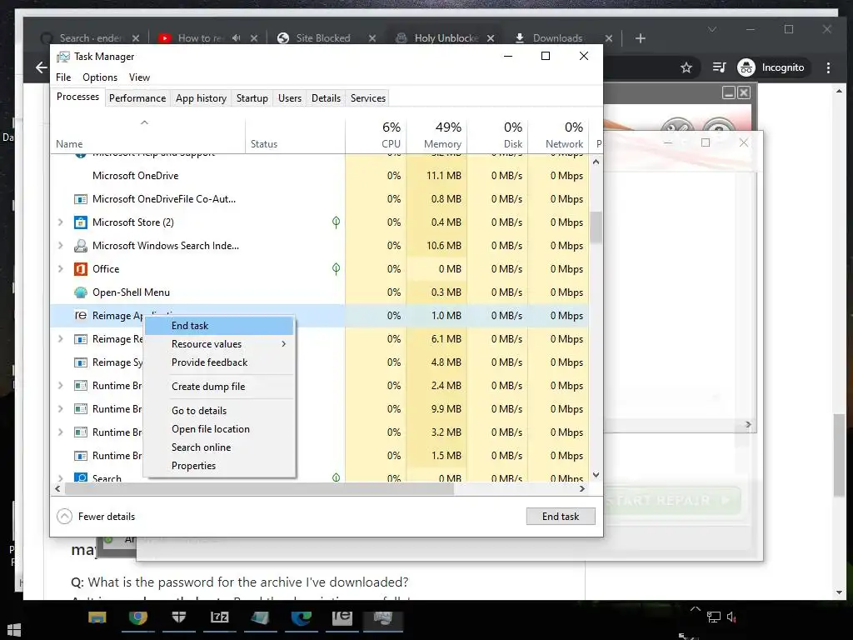Viewport: 853px width, 640px height.
Task: Click the Windows Search Indexer icon
Action: coord(81,246)
